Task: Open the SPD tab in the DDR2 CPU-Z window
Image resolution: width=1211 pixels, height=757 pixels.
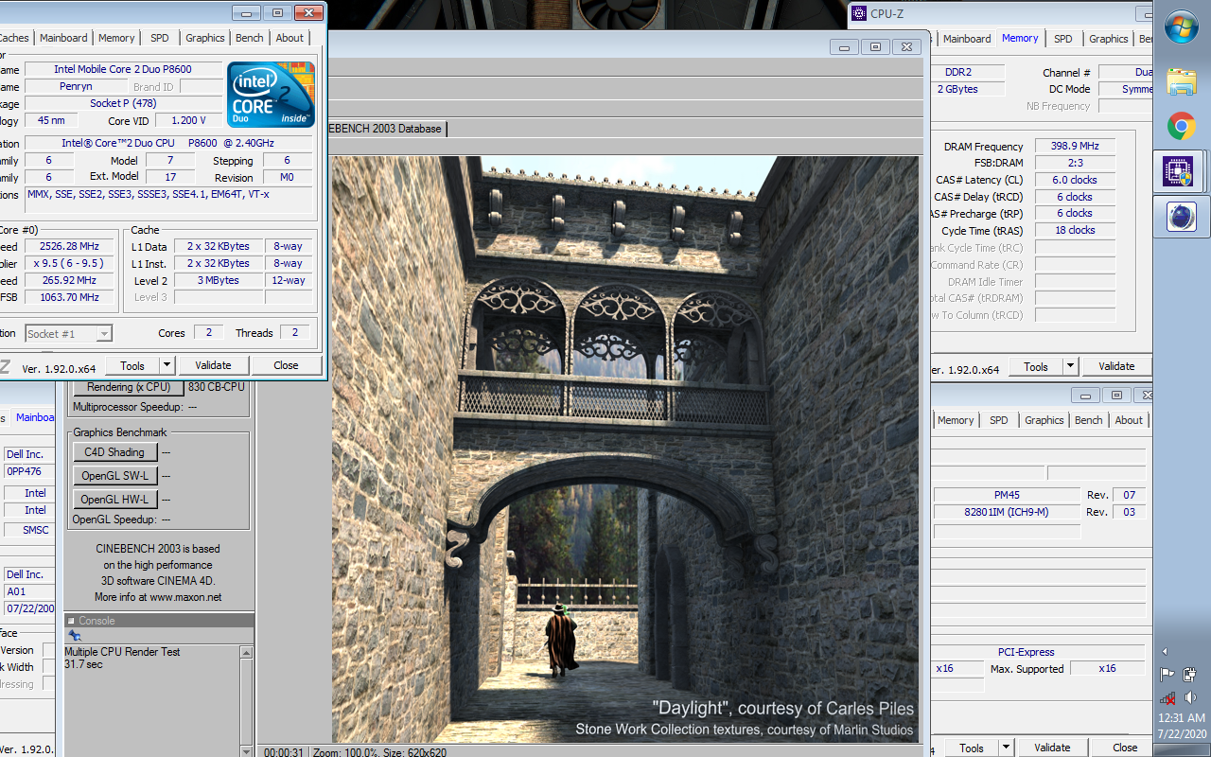Action: pos(1063,39)
